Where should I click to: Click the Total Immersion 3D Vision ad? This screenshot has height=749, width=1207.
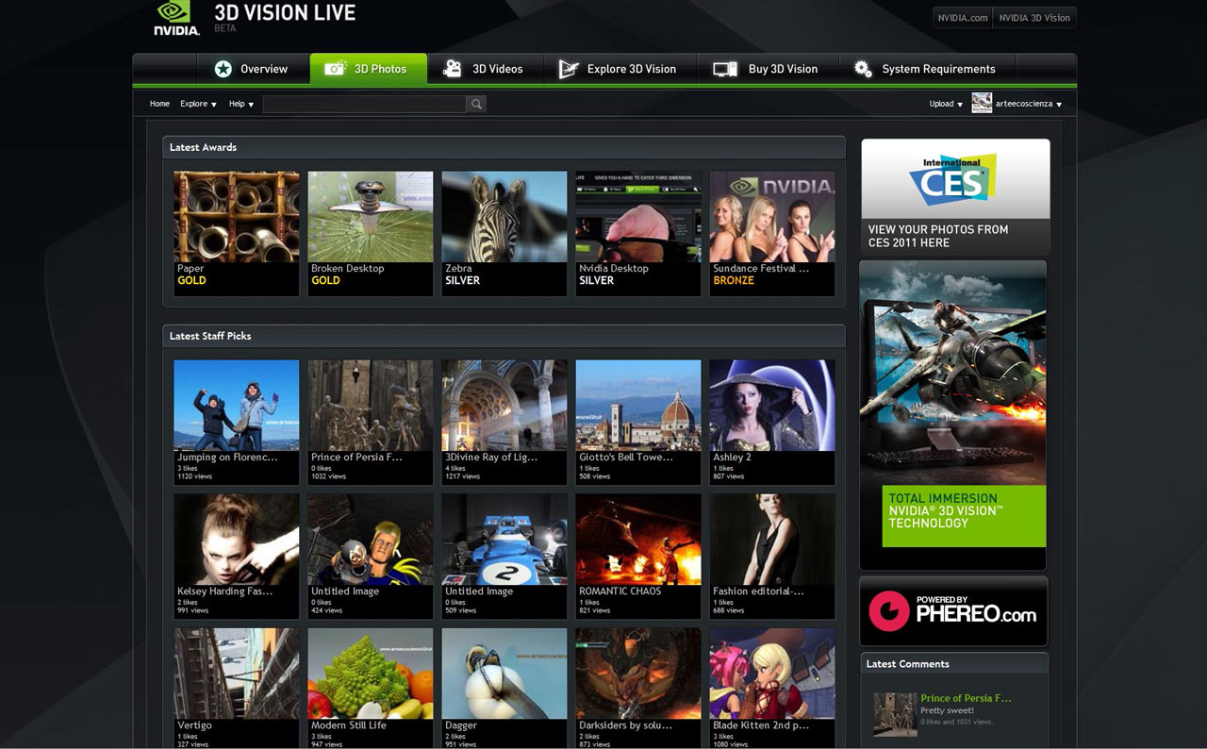click(952, 415)
